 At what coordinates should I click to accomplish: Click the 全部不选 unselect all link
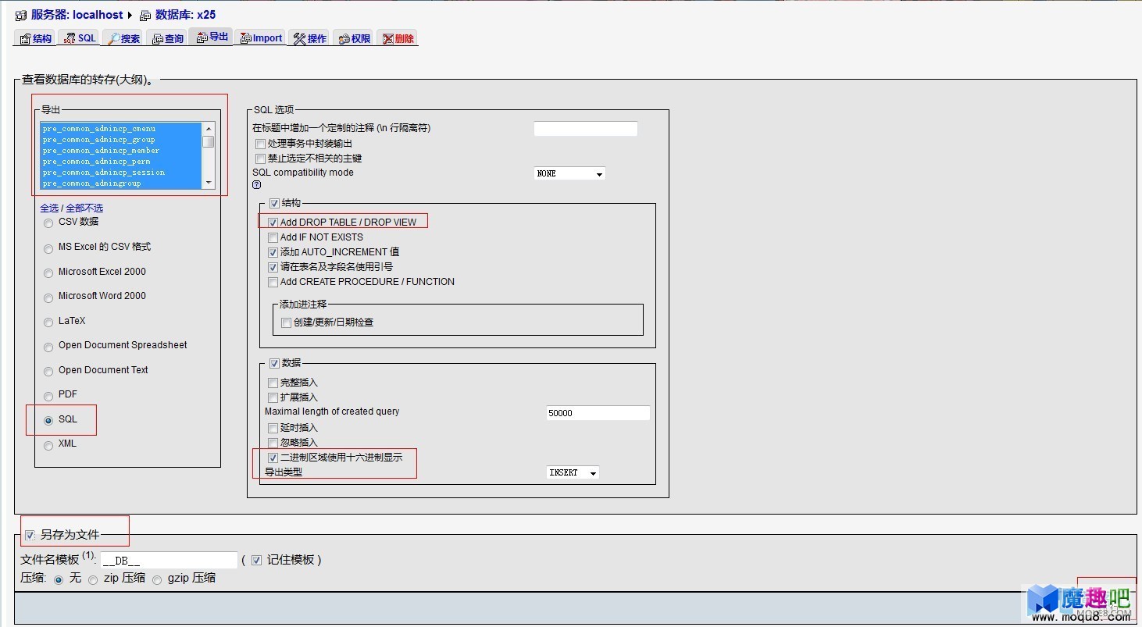84,208
